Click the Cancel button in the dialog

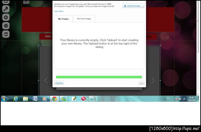click(59, 83)
